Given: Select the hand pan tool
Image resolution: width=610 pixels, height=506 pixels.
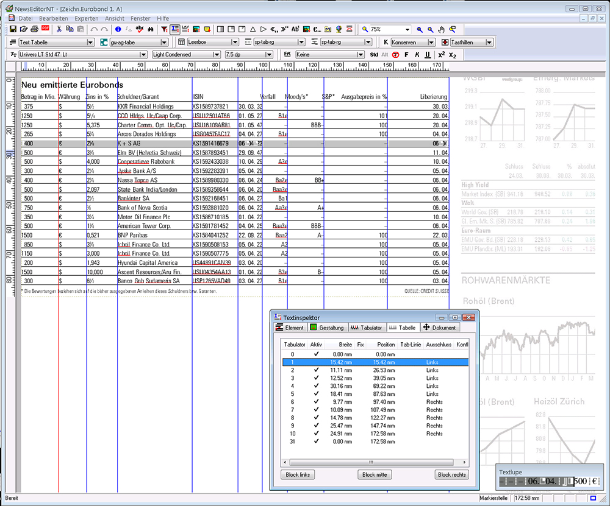Looking at the screenshot, I should [441, 29].
